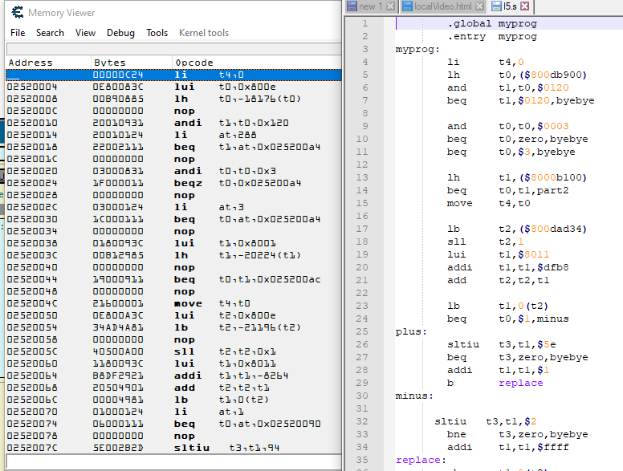Select the highlighted 'li t4,0' disassembly row
This screenshot has height=471, width=623.
click(173, 75)
